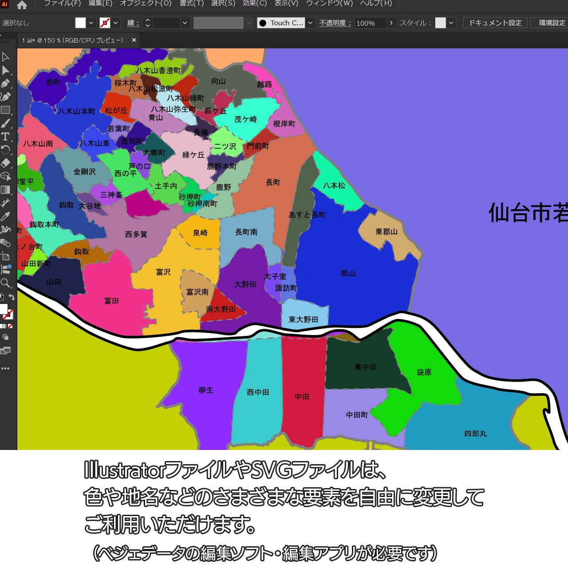Choose the Type tool

pyautogui.click(x=6, y=137)
